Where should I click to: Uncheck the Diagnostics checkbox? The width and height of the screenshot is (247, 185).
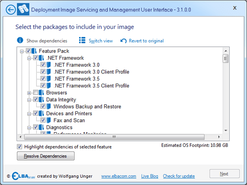[35, 127]
